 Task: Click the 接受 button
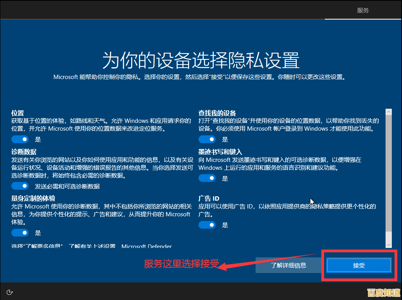point(358,265)
